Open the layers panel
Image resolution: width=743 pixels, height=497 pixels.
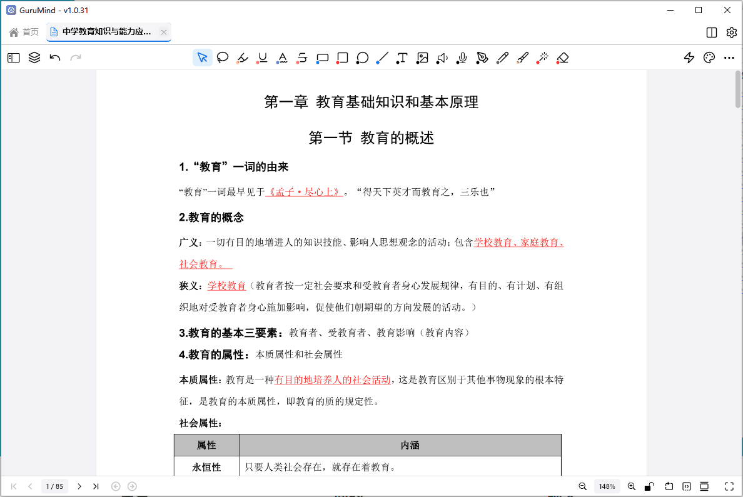pyautogui.click(x=34, y=58)
